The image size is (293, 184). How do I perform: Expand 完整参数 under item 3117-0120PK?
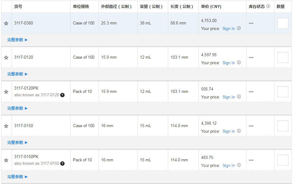point(17,108)
